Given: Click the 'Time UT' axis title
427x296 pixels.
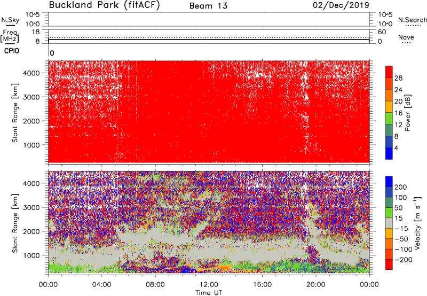Looking at the screenshot, I should pyautogui.click(x=209, y=293).
